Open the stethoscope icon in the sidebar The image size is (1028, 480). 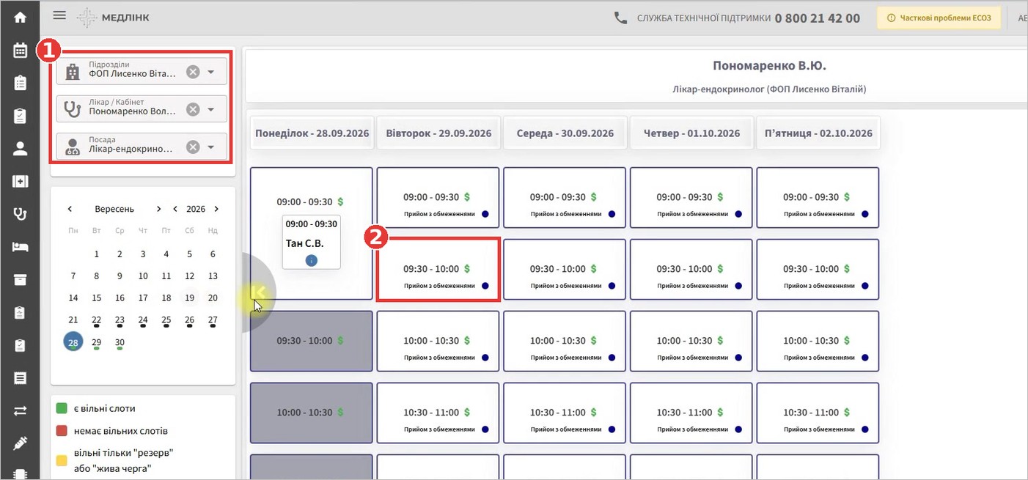[20, 214]
